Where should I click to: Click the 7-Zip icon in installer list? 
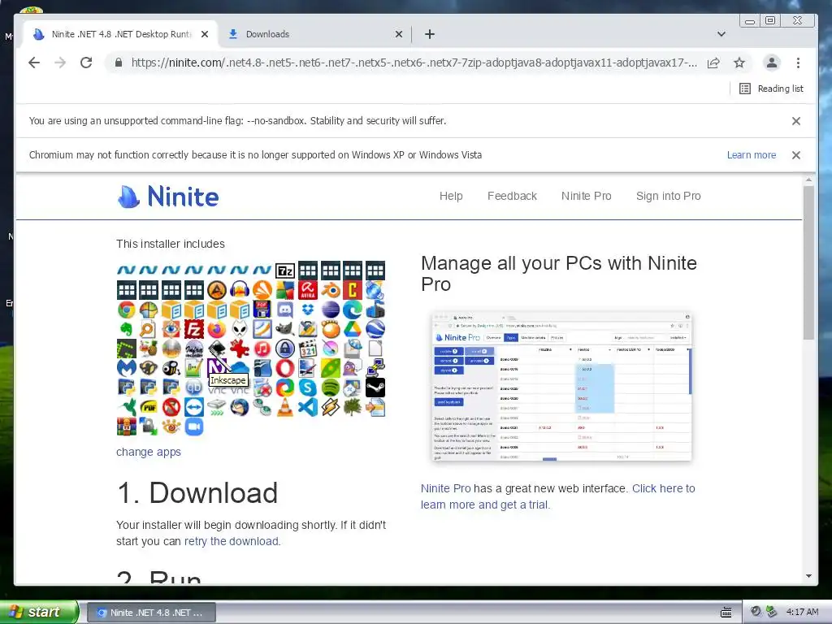click(x=285, y=271)
